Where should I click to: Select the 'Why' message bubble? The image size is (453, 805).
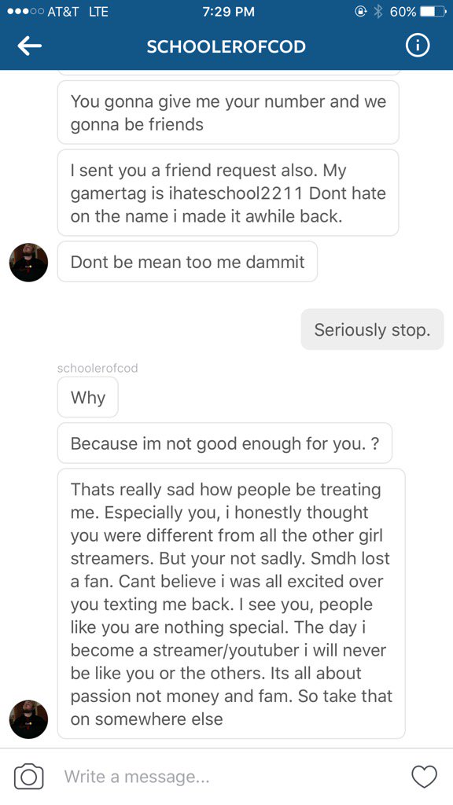click(x=88, y=397)
